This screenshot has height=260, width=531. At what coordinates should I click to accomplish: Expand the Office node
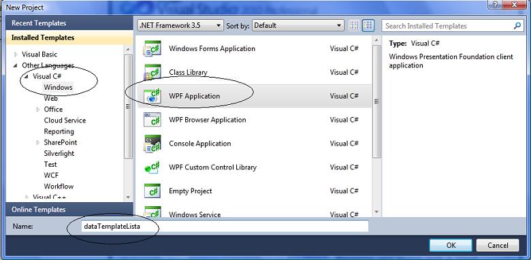point(38,110)
